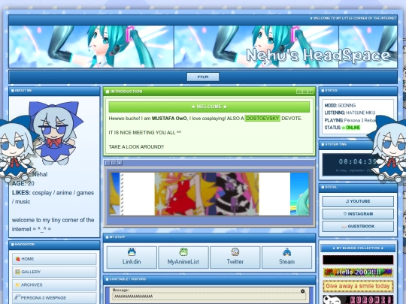The height and width of the screenshot is (304, 406).
Task: Open the Steam link tile
Action: pyautogui.click(x=287, y=257)
